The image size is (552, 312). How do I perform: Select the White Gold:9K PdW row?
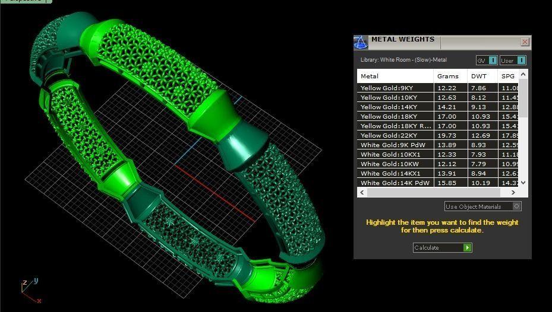tap(438, 145)
